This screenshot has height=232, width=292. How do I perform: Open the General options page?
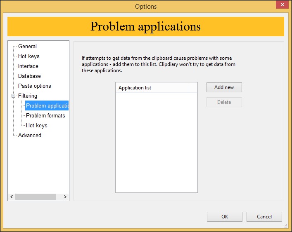27,47
